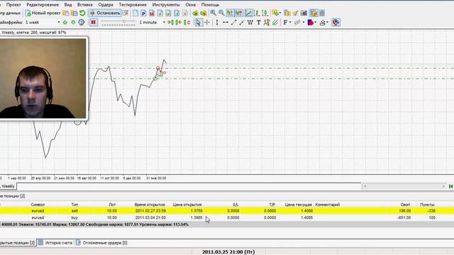Open the Инструменты menu

click(x=166, y=5)
